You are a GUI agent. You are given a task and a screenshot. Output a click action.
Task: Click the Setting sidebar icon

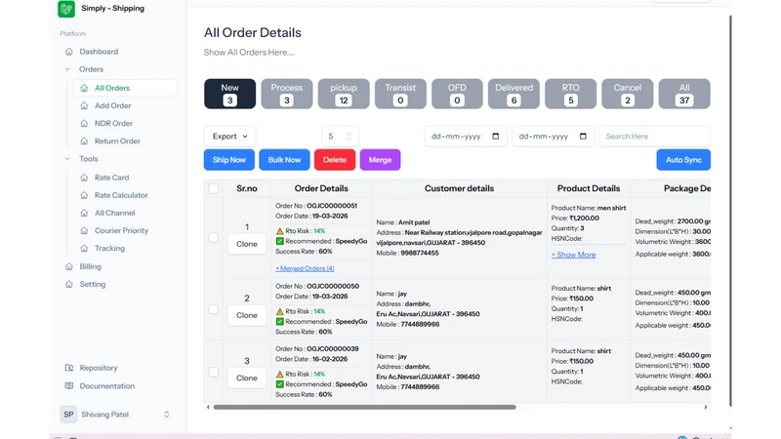[x=69, y=284]
